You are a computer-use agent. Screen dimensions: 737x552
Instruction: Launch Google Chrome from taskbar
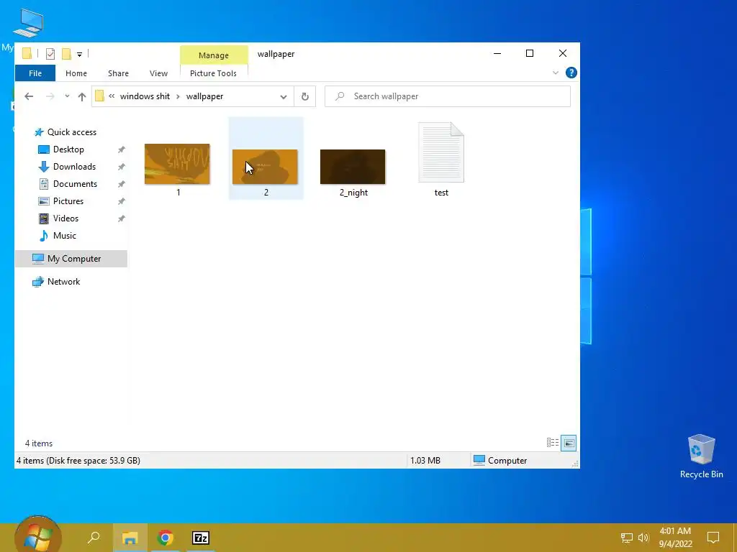[x=166, y=538]
